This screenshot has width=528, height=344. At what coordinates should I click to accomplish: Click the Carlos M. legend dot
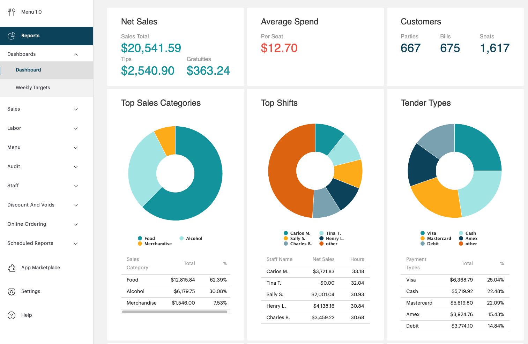click(286, 233)
